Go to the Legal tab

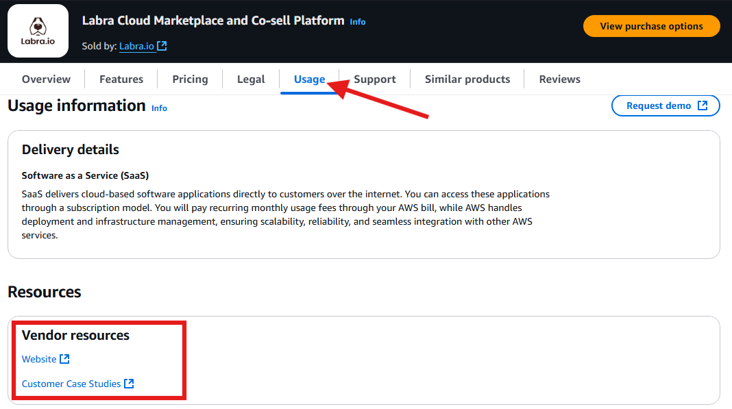251,79
